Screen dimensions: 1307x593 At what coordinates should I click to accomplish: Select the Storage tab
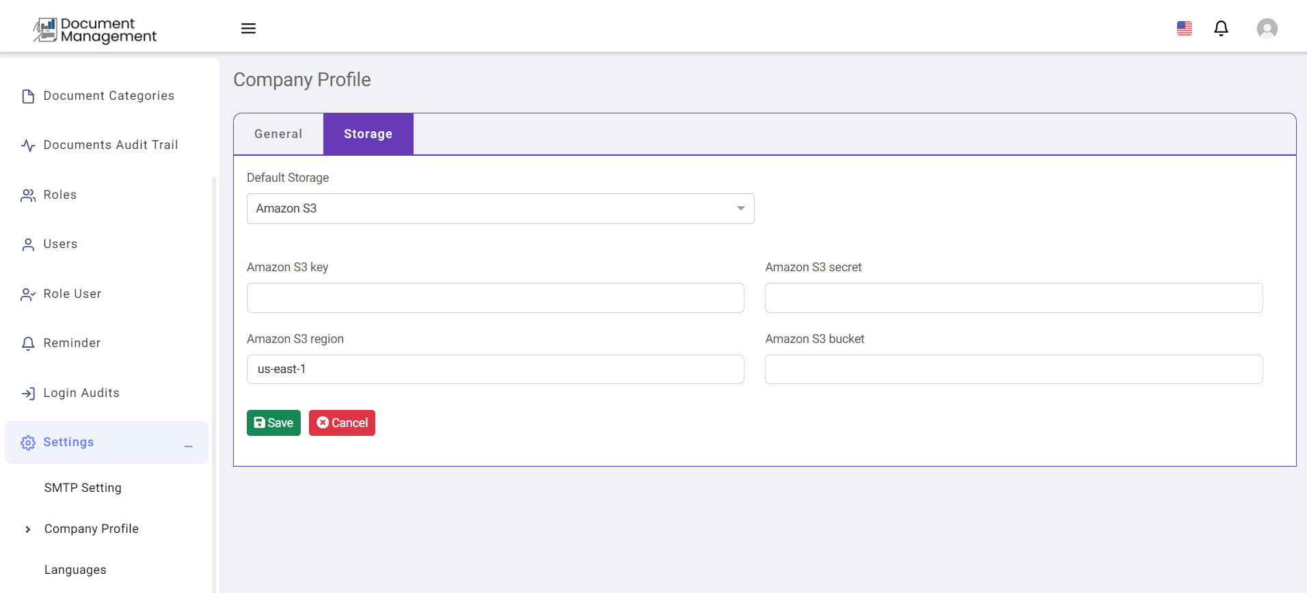pos(368,134)
